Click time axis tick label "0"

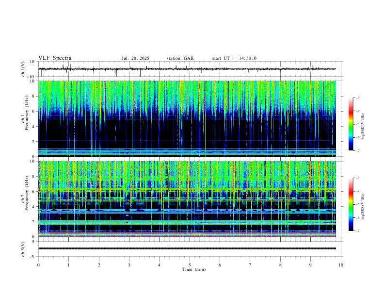pyautogui.click(x=38, y=265)
